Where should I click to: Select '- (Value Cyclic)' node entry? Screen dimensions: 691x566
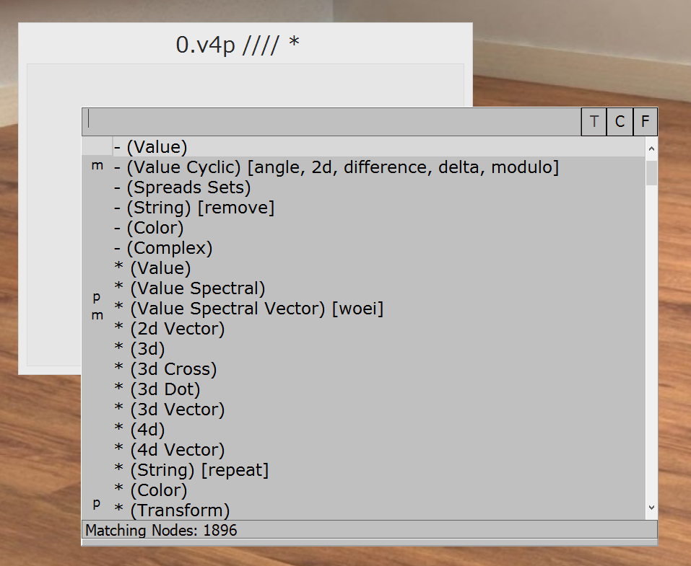point(336,167)
